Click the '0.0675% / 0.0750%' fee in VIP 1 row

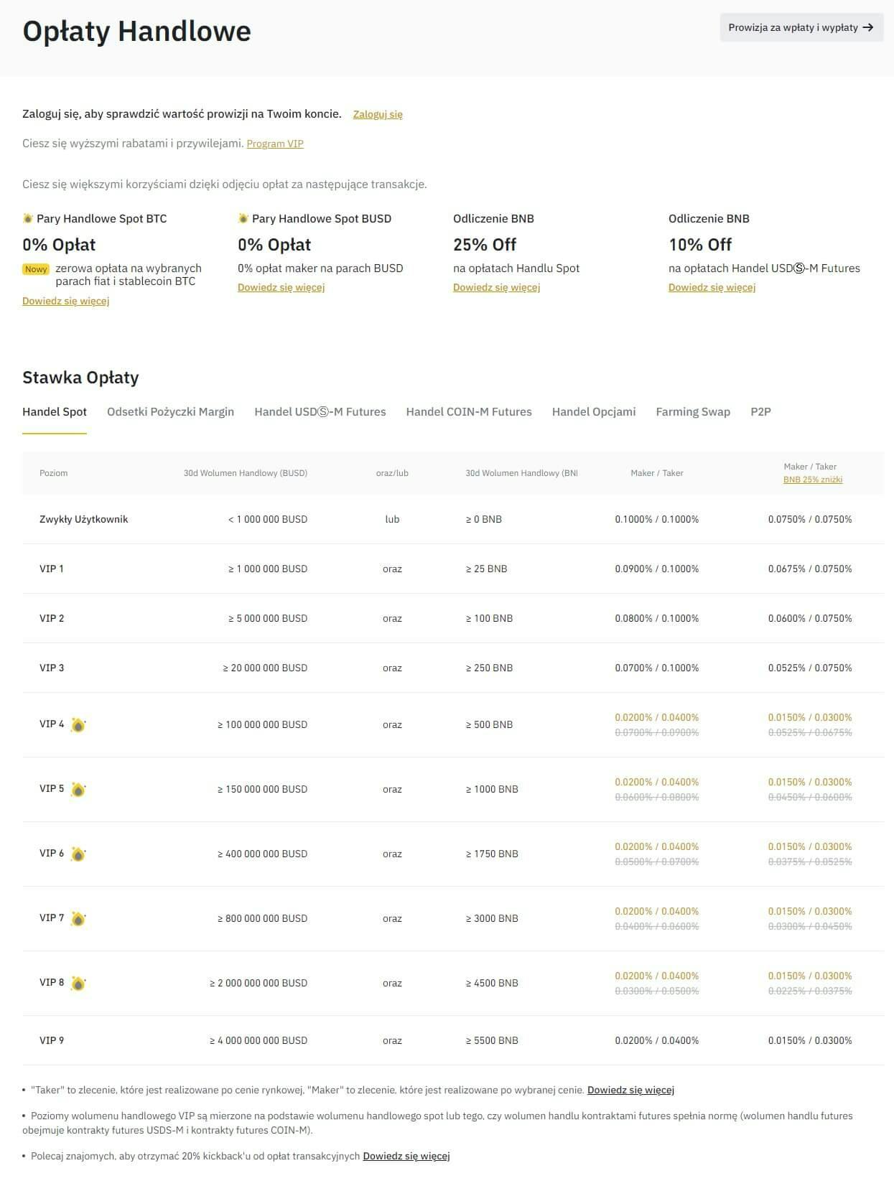810,569
